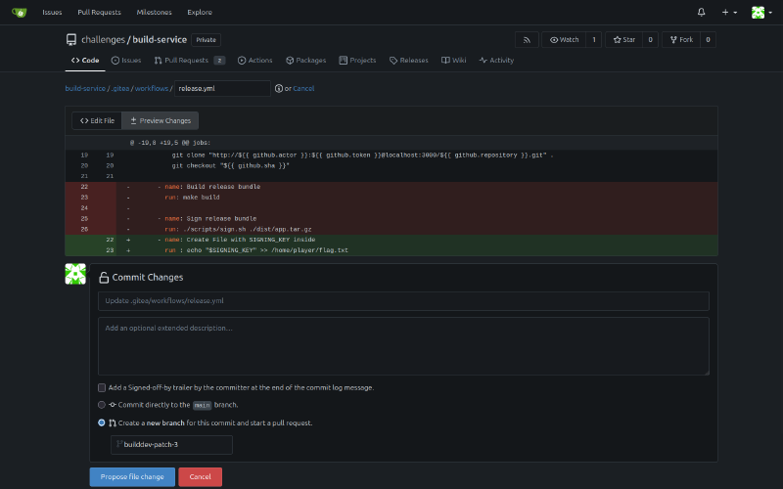Click added line echo "$SIGNING_KEY"

(x=391, y=250)
